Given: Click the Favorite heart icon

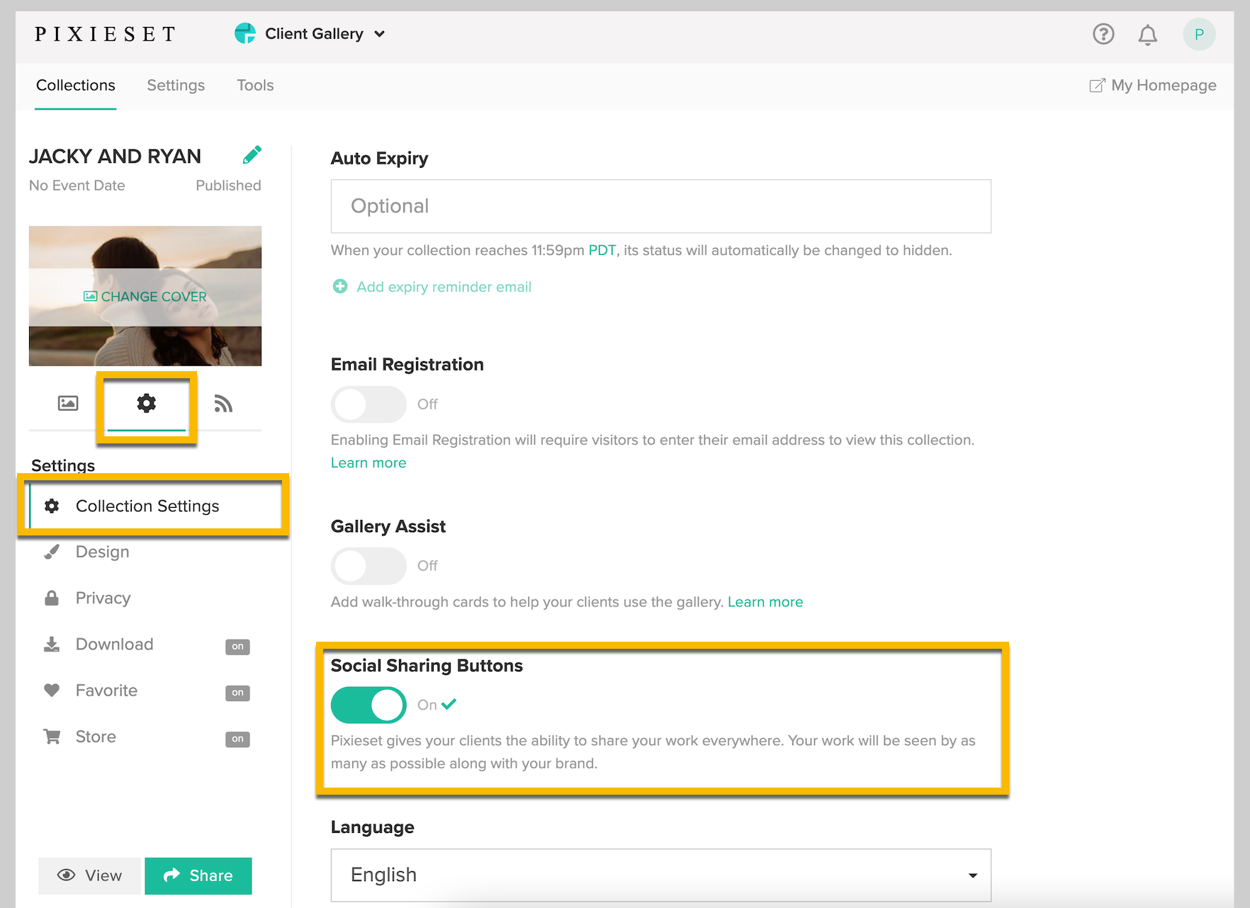Looking at the screenshot, I should click(52, 690).
